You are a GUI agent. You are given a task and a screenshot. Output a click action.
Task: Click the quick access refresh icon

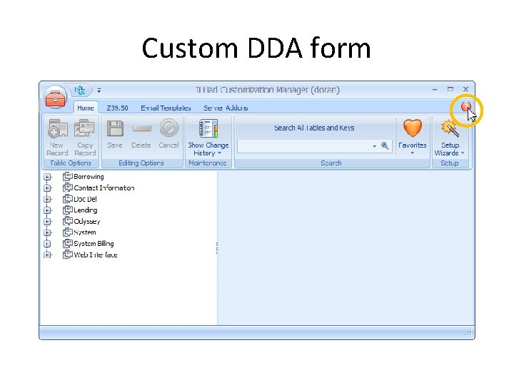coord(80,90)
